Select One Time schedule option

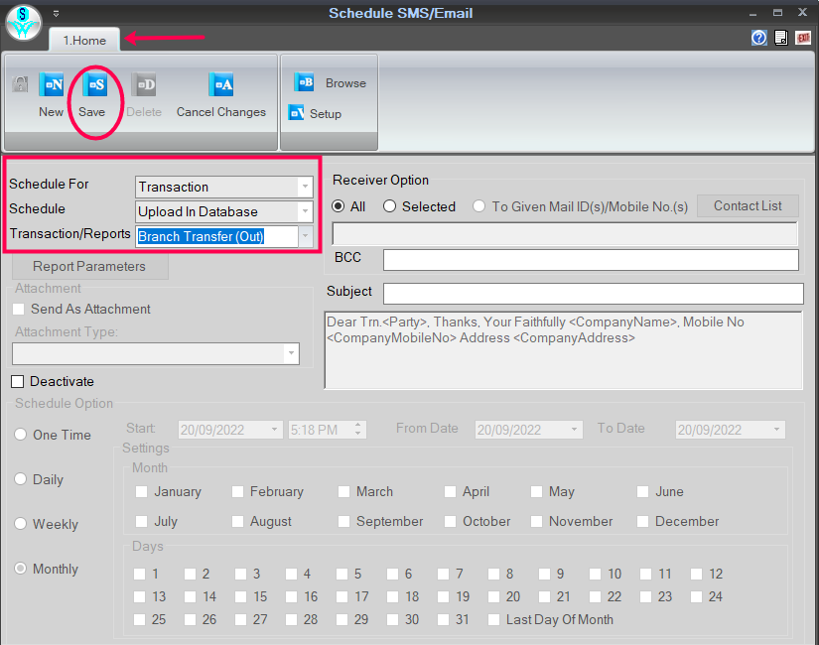click(21, 435)
